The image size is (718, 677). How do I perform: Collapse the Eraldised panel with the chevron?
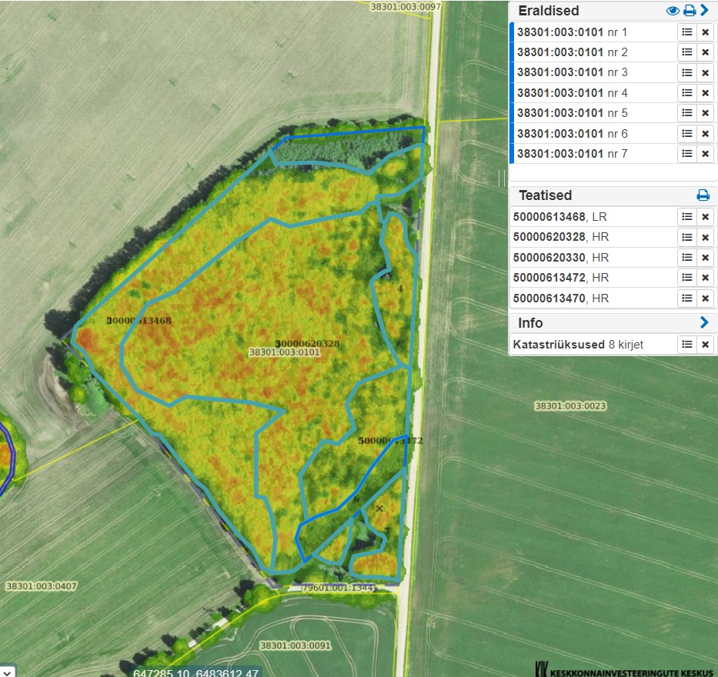click(704, 11)
